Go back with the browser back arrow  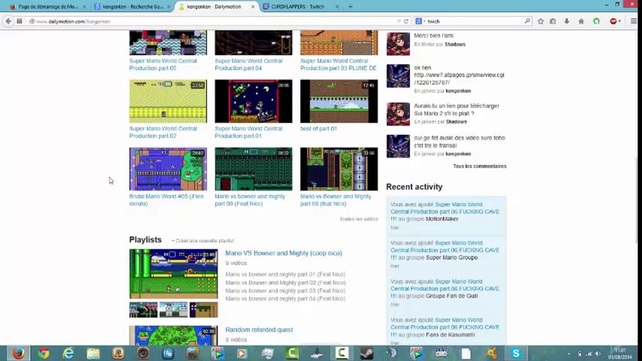point(8,21)
